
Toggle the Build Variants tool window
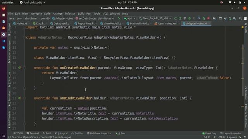(x=9, y=119)
